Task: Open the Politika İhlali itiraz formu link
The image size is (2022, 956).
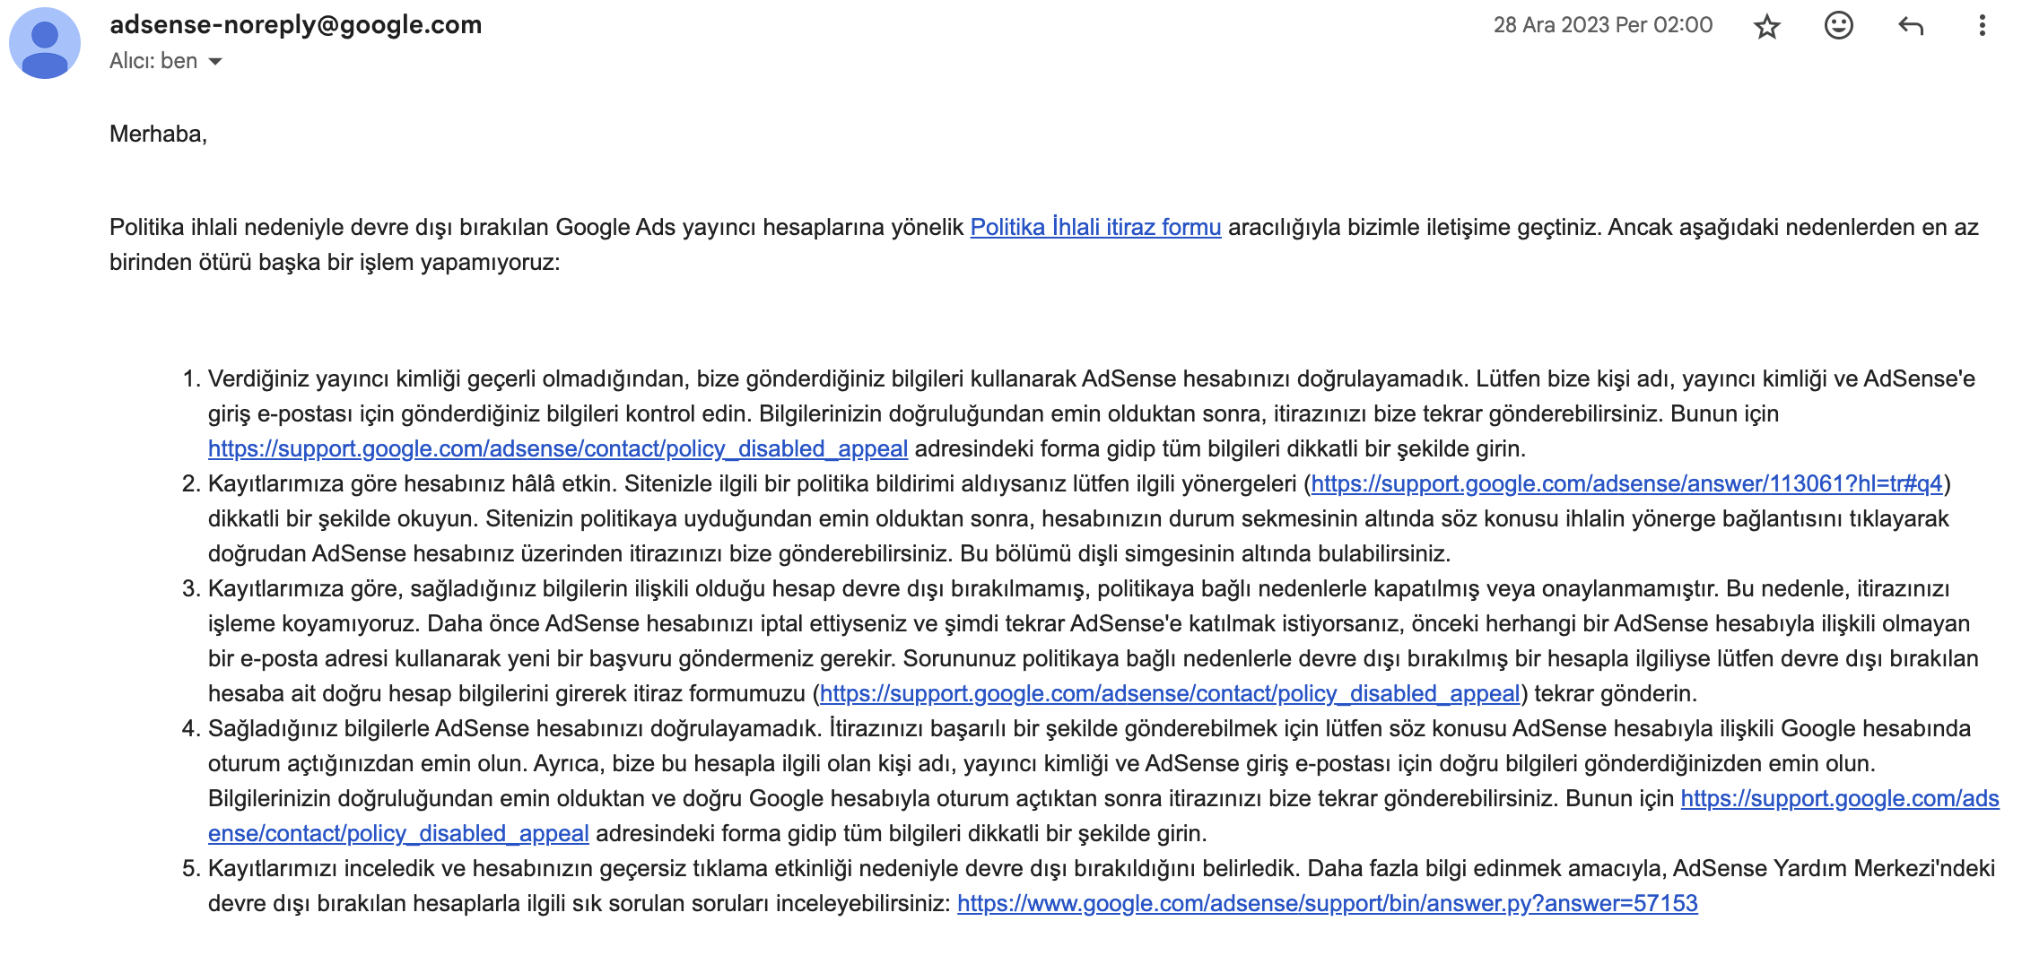Action: [1095, 227]
